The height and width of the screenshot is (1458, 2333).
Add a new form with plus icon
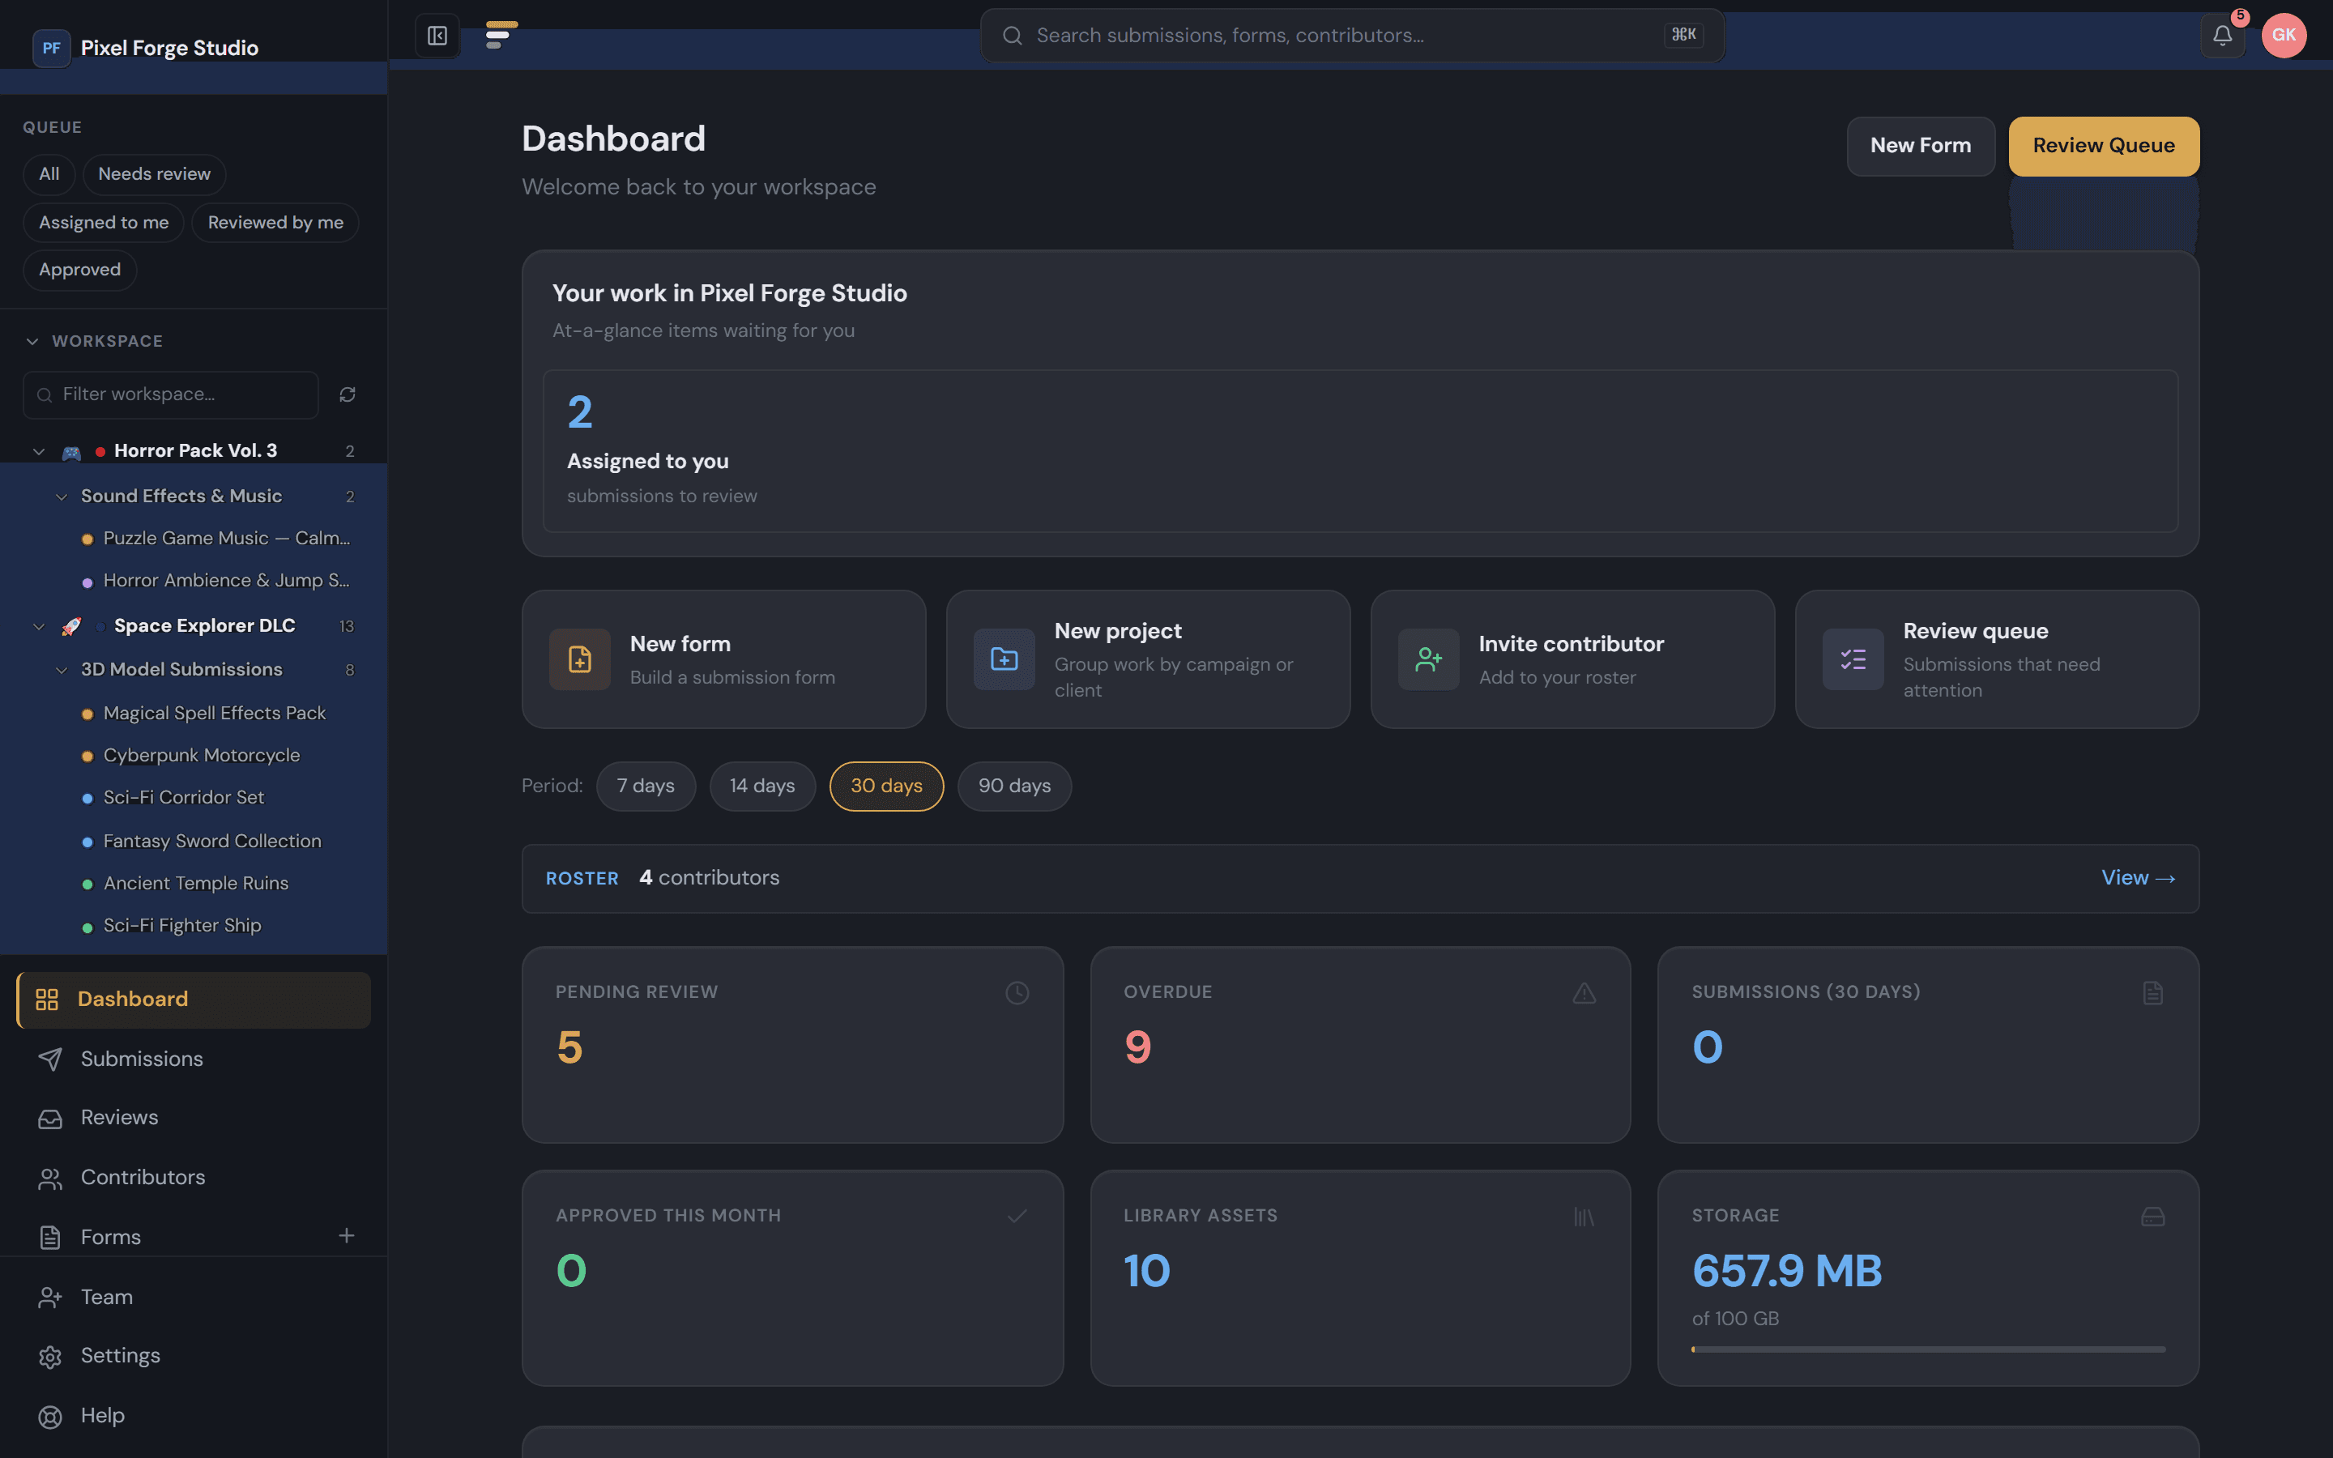[x=347, y=1235]
